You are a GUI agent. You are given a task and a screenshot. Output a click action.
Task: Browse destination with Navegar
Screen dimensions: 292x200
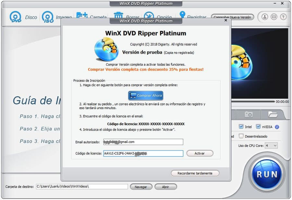pos(141,187)
